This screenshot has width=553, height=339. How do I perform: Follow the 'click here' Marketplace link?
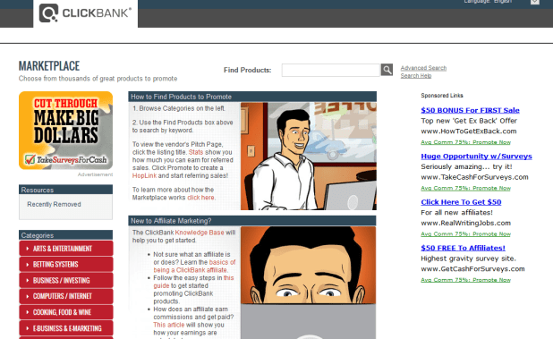[200, 198]
